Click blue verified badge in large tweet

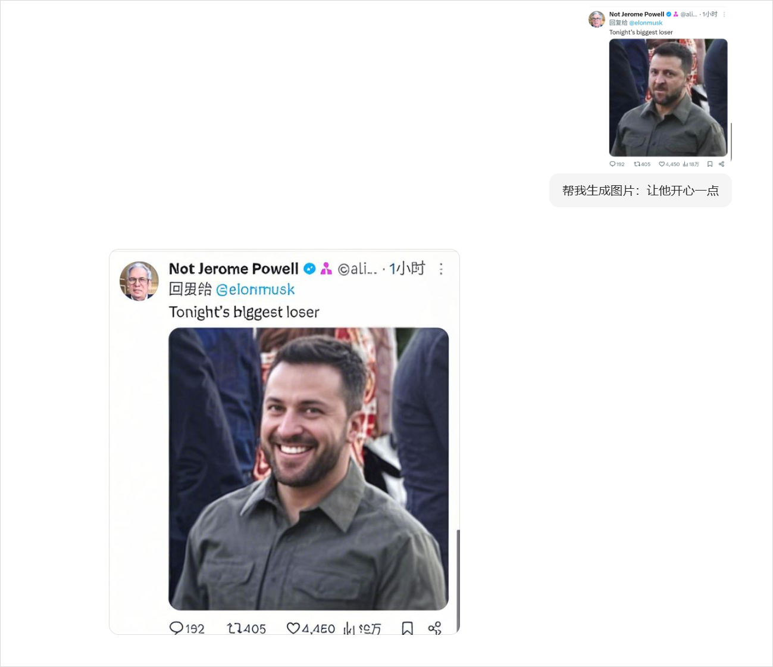tap(309, 269)
